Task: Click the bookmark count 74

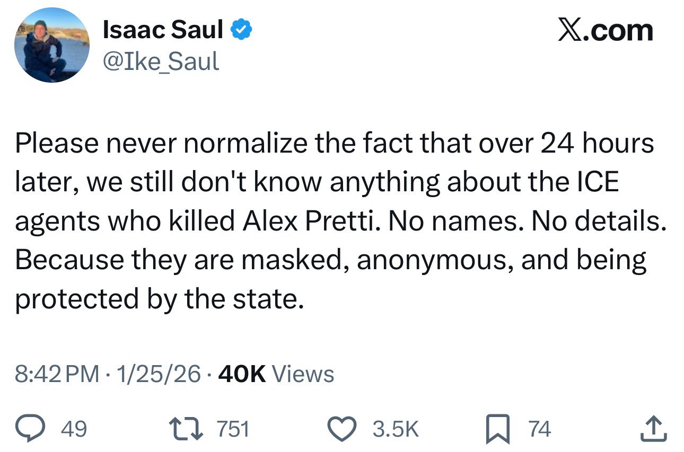Action: click(x=540, y=429)
